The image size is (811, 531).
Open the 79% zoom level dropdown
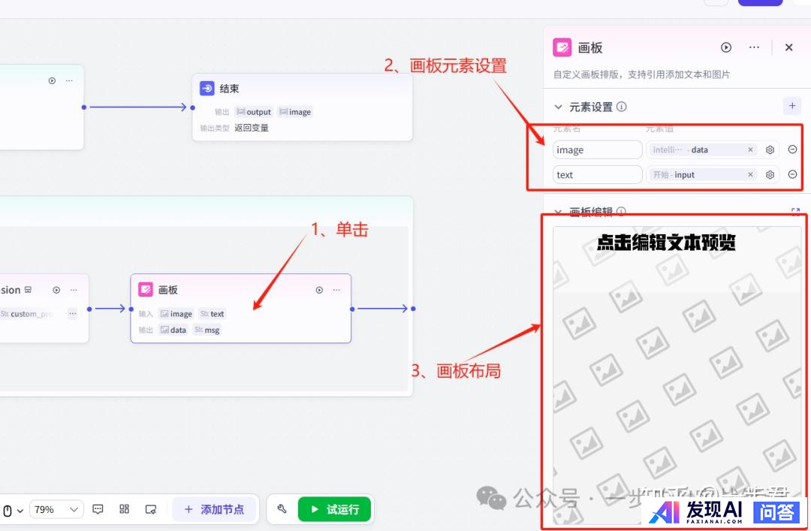56,510
